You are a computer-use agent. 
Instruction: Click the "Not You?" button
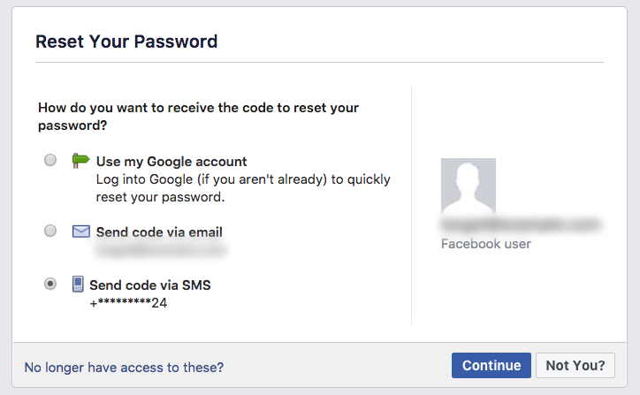pyautogui.click(x=575, y=366)
